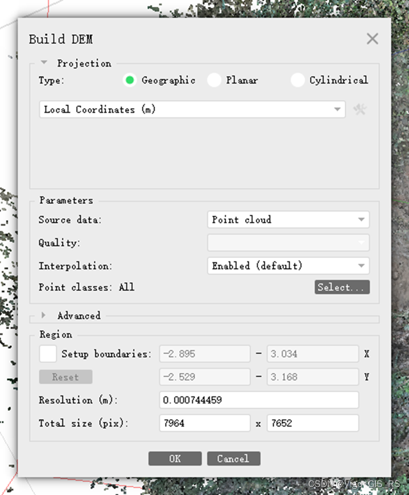Image resolution: width=409 pixels, height=495 pixels.
Task: Confirm with the OK button
Action: (x=175, y=459)
